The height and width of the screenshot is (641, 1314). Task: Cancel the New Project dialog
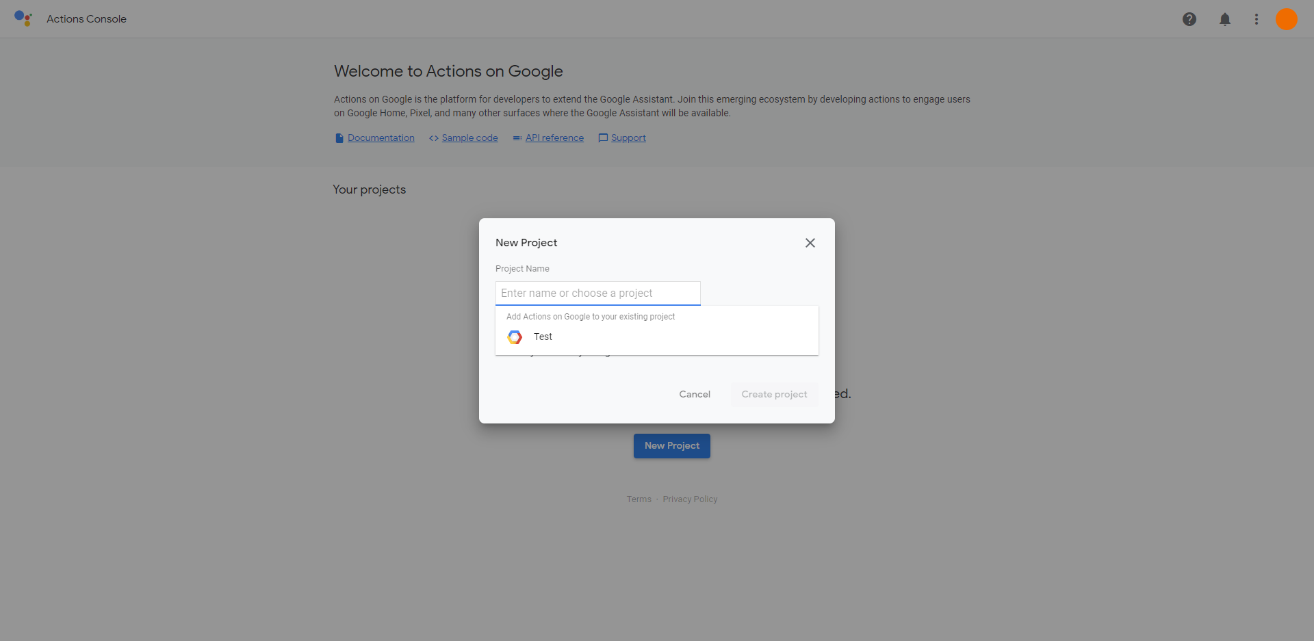695,394
